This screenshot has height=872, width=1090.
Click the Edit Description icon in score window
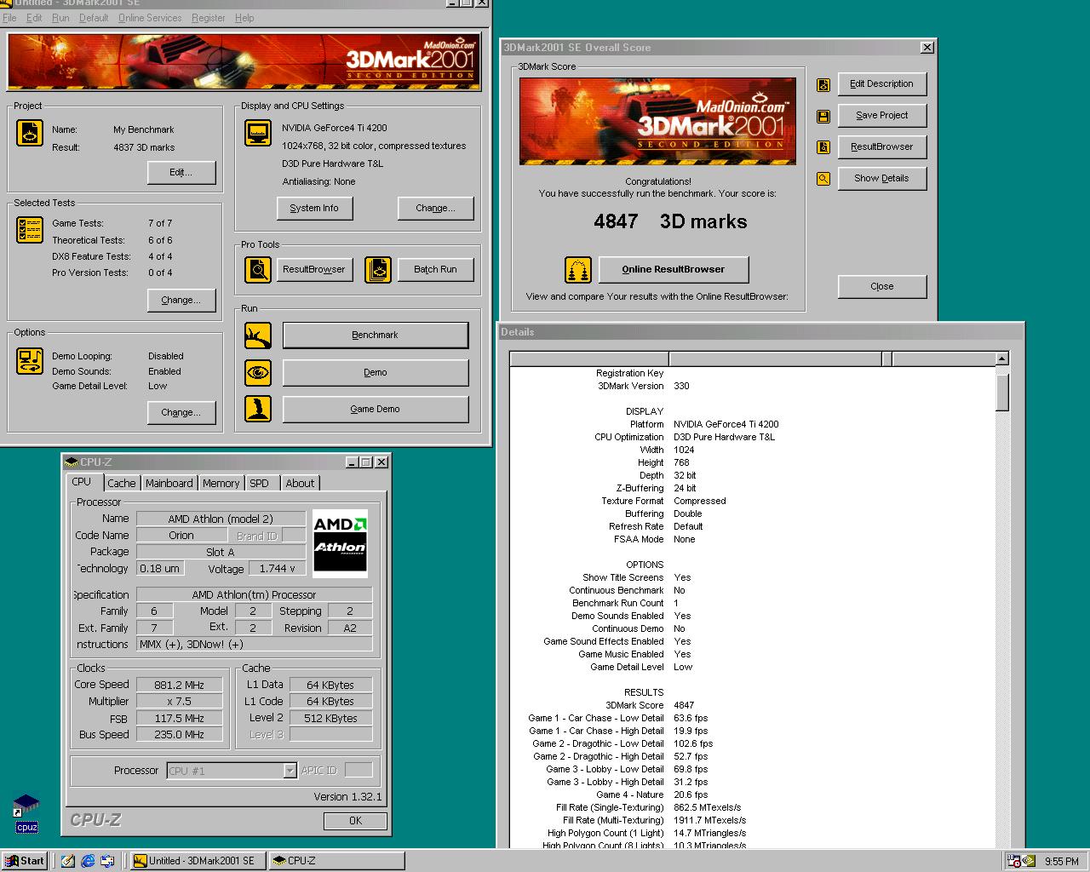823,84
